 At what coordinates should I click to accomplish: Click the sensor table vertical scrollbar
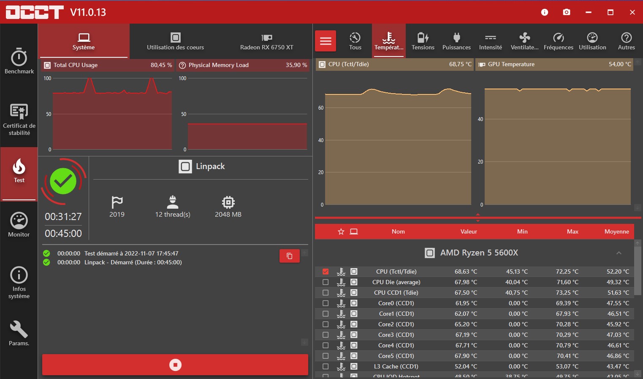pyautogui.click(x=638, y=271)
